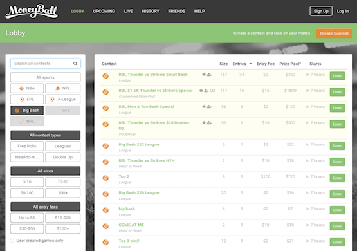Sort contests by Entry Fee column
Image resolution: width=357 pixels, height=251 pixels.
click(266, 64)
